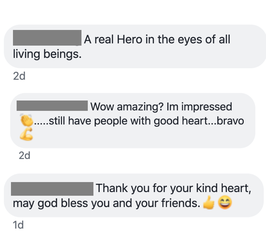This screenshot has height=233, width=266.
Task: Click the "still have people with good heart" line
Action: 124,121
